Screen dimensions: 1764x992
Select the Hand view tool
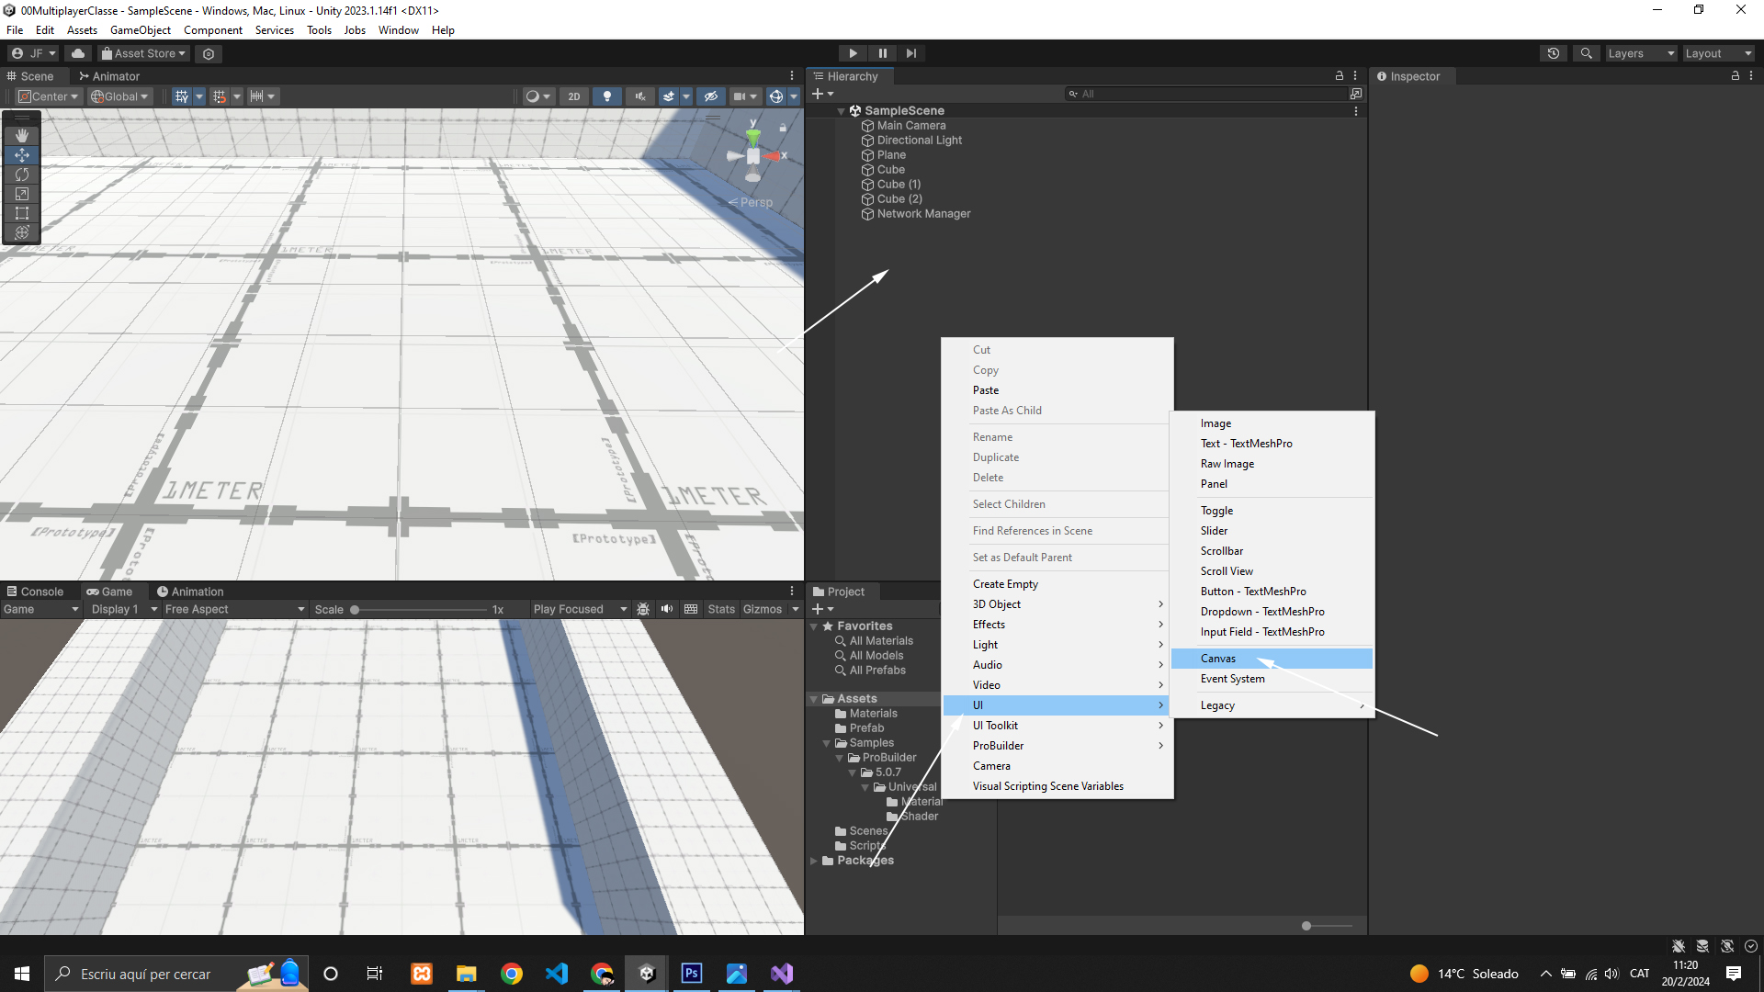click(x=22, y=135)
